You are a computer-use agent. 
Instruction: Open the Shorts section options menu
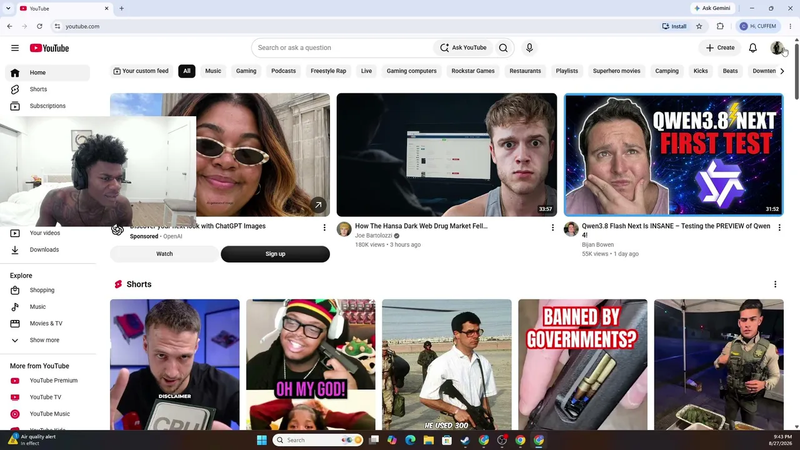[x=775, y=284]
